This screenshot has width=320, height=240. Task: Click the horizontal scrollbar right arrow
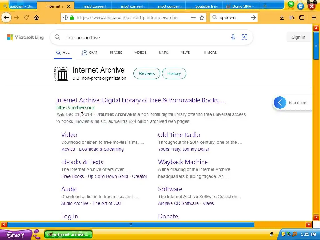pos(308,225)
